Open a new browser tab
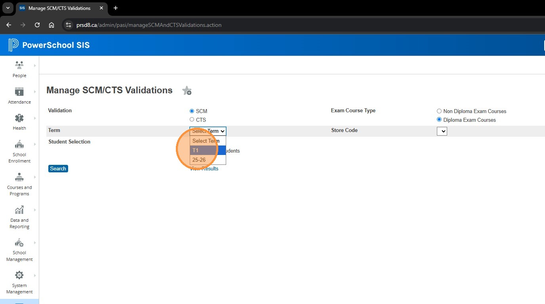Screen dimensions: 545x304 click(116, 8)
